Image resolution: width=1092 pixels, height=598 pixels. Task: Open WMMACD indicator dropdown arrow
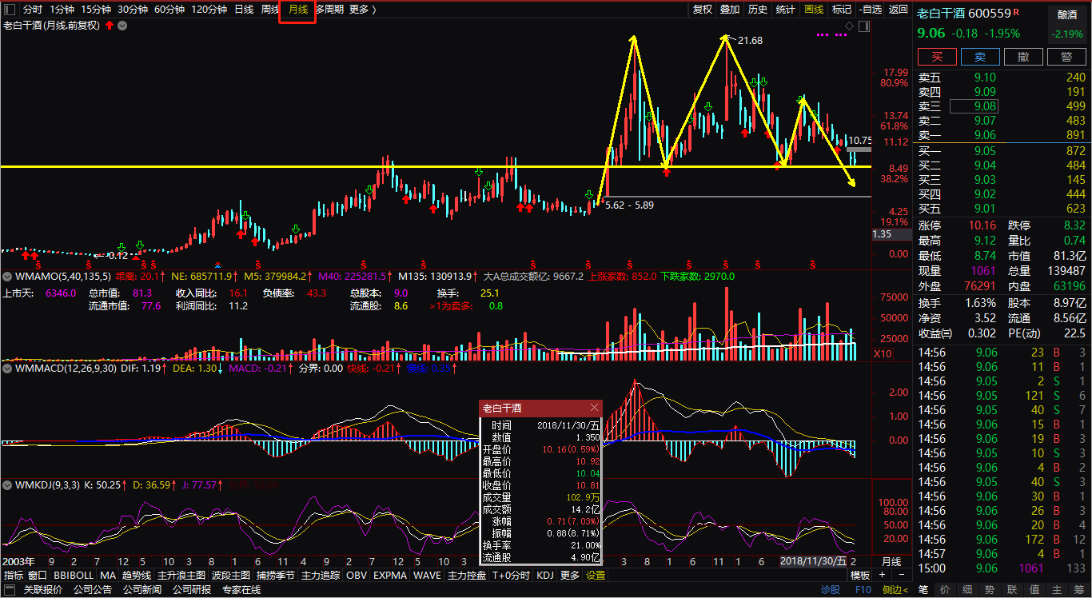pyautogui.click(x=8, y=369)
